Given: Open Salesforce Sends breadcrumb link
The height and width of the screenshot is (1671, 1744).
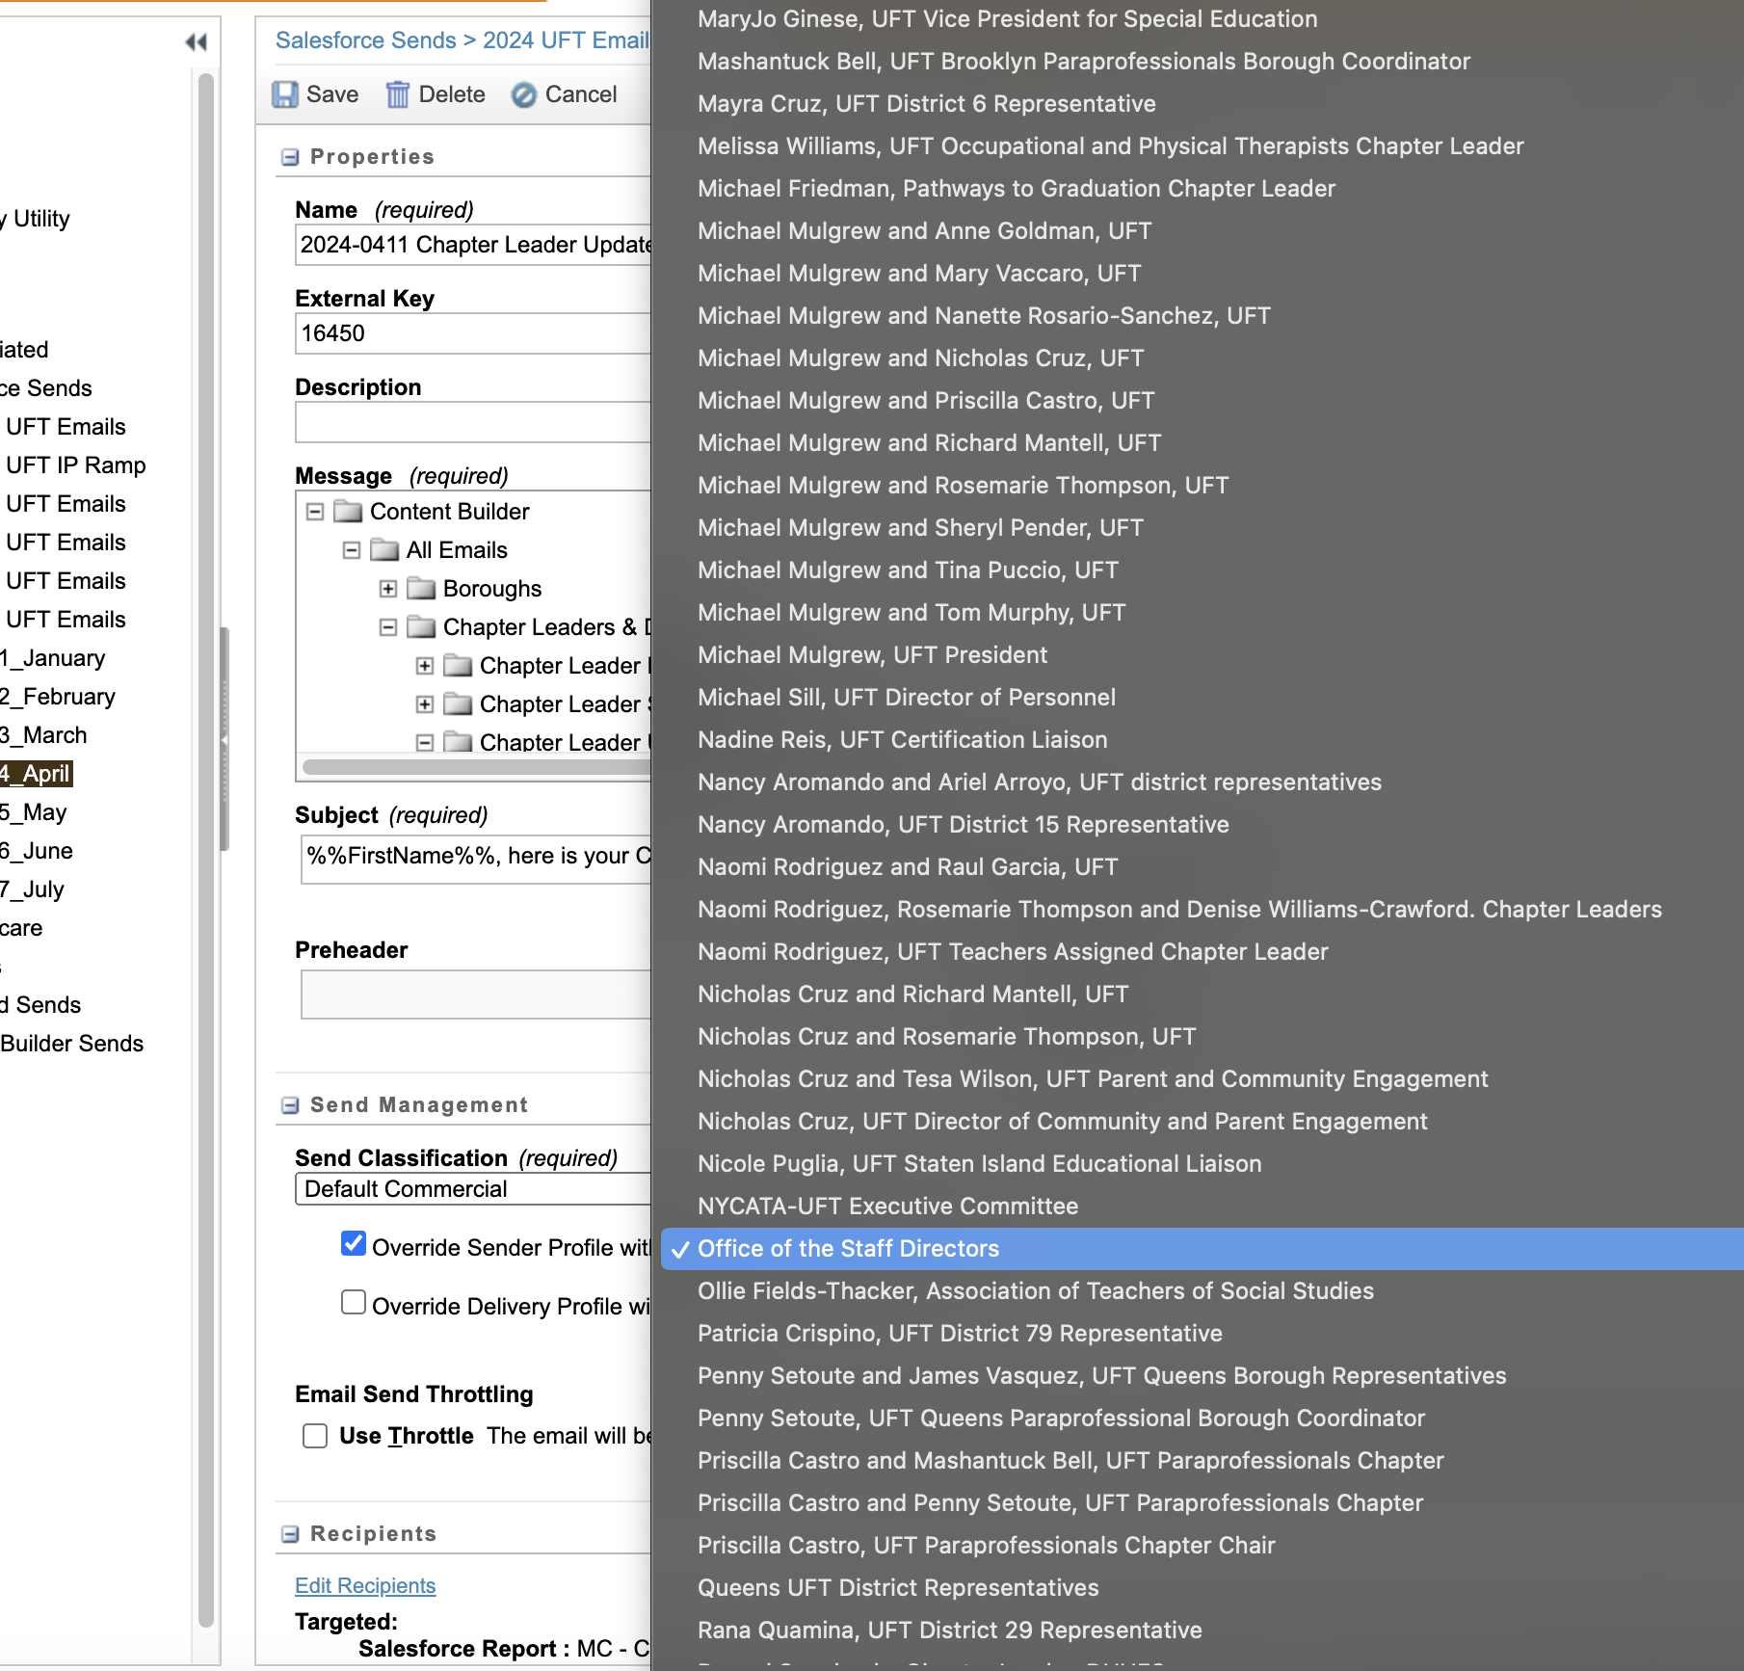Looking at the screenshot, I should point(366,40).
